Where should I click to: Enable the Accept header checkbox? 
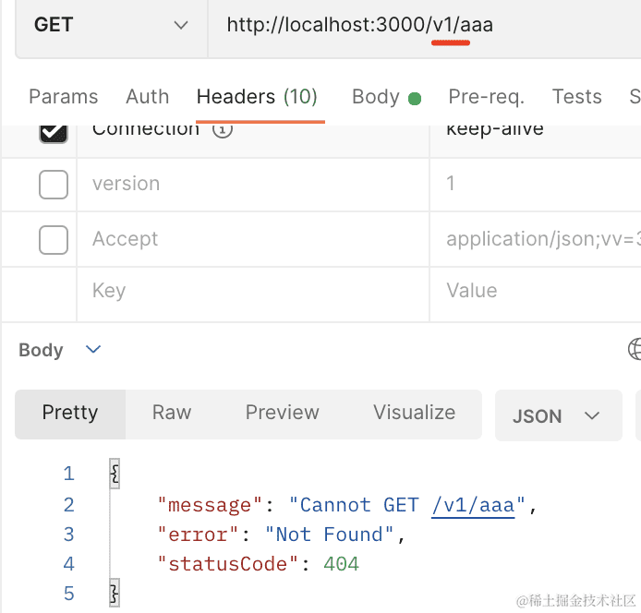coord(54,240)
